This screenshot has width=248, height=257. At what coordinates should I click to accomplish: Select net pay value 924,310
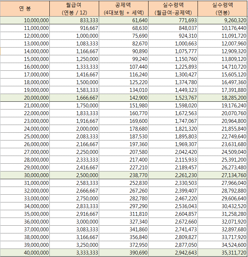(x=173, y=36)
